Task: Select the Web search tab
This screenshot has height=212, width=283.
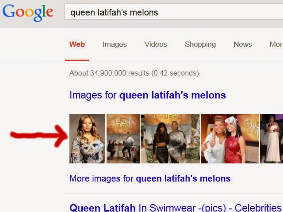Action: coord(77,44)
